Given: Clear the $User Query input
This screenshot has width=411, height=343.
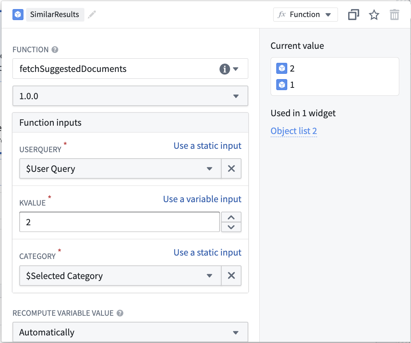Looking at the screenshot, I should (232, 168).
